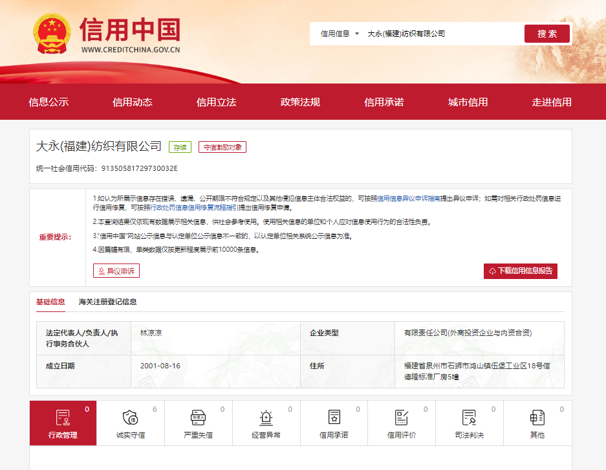Switch to the 海关注册登记信息 tab

[x=107, y=302]
